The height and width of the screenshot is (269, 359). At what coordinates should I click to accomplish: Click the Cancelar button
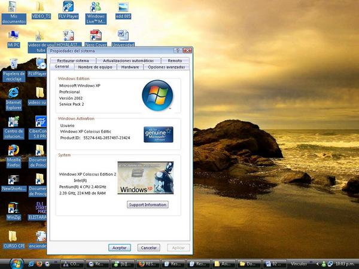pos(148,247)
